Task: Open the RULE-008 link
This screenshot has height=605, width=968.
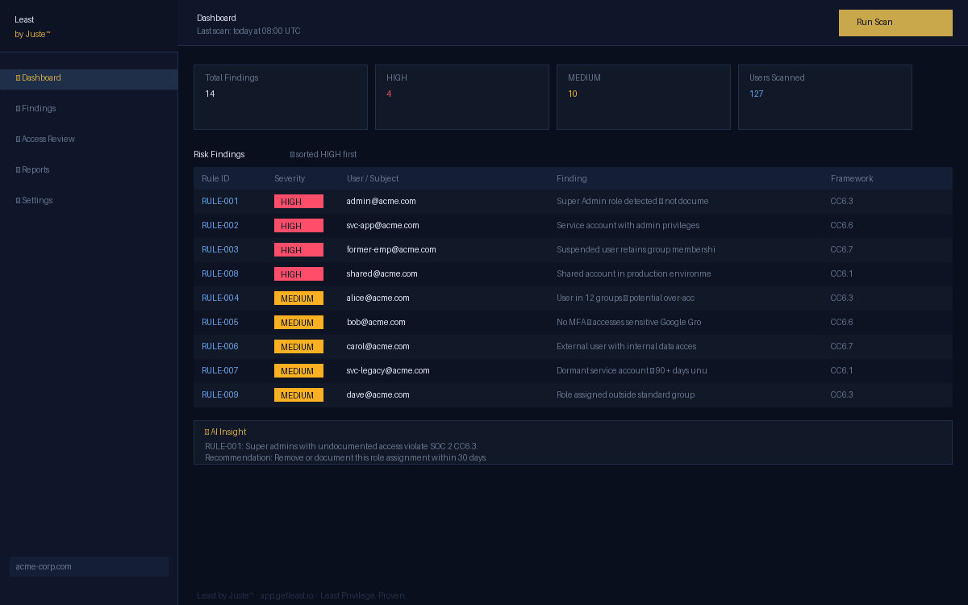Action: [220, 273]
